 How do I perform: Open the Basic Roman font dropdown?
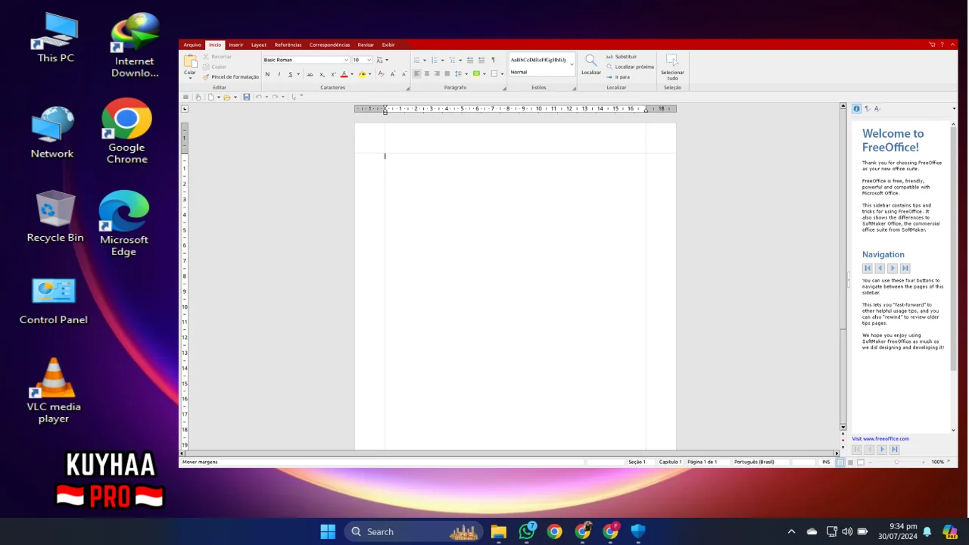346,60
